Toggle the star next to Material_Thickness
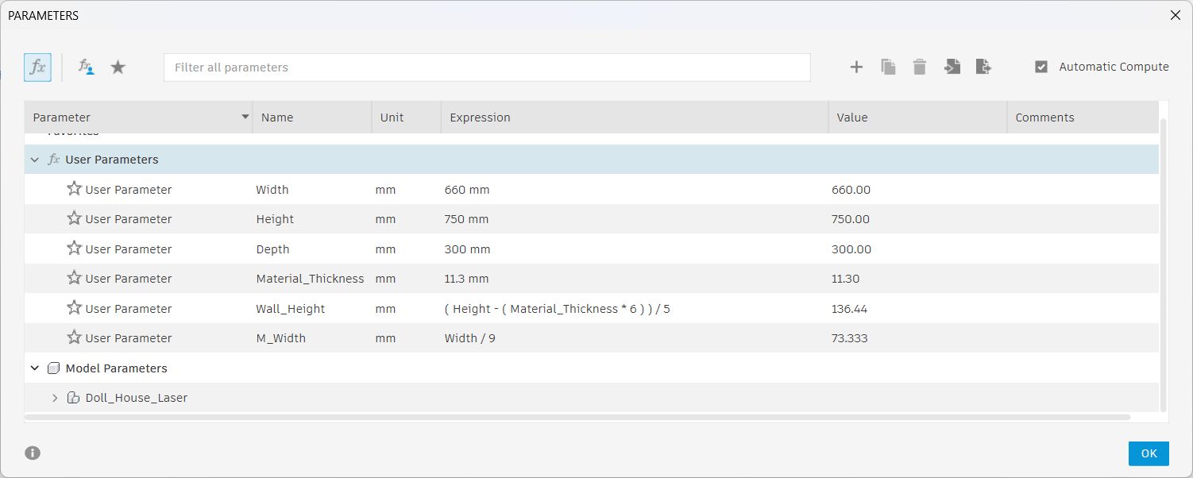Image resolution: width=1193 pixels, height=478 pixels. [x=74, y=279]
